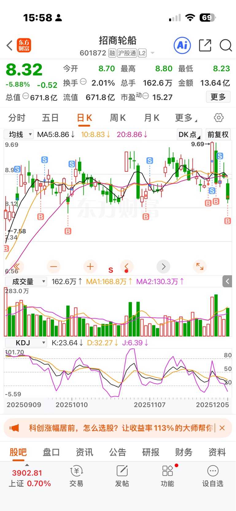Tap the 总值 info bubble icon
The width and height of the screenshot is (236, 511).
click(x=26, y=96)
